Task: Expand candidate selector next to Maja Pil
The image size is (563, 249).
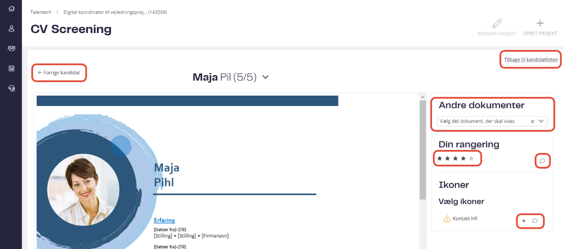Action: tap(265, 77)
